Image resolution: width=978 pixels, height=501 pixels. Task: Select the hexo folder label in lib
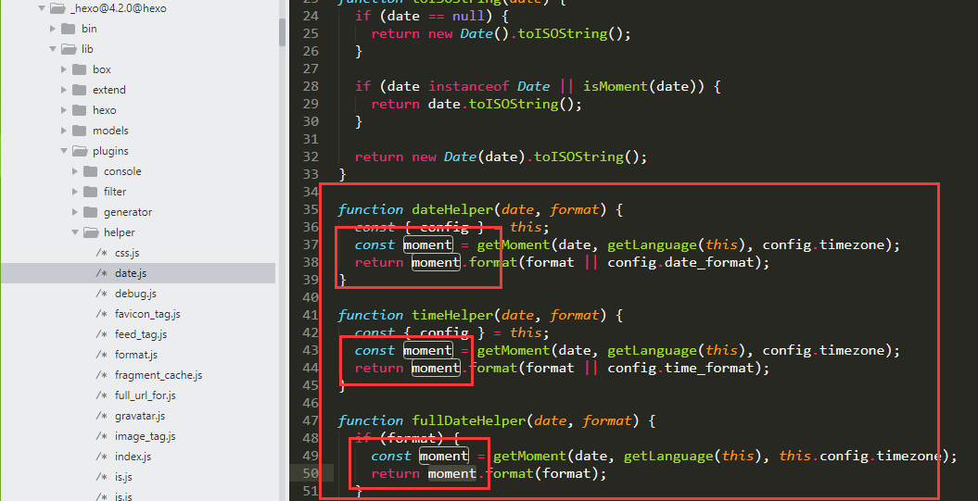(104, 110)
